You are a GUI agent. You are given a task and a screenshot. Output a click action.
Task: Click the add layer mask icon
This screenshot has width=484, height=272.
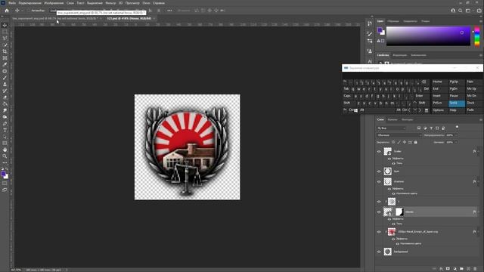point(448,269)
